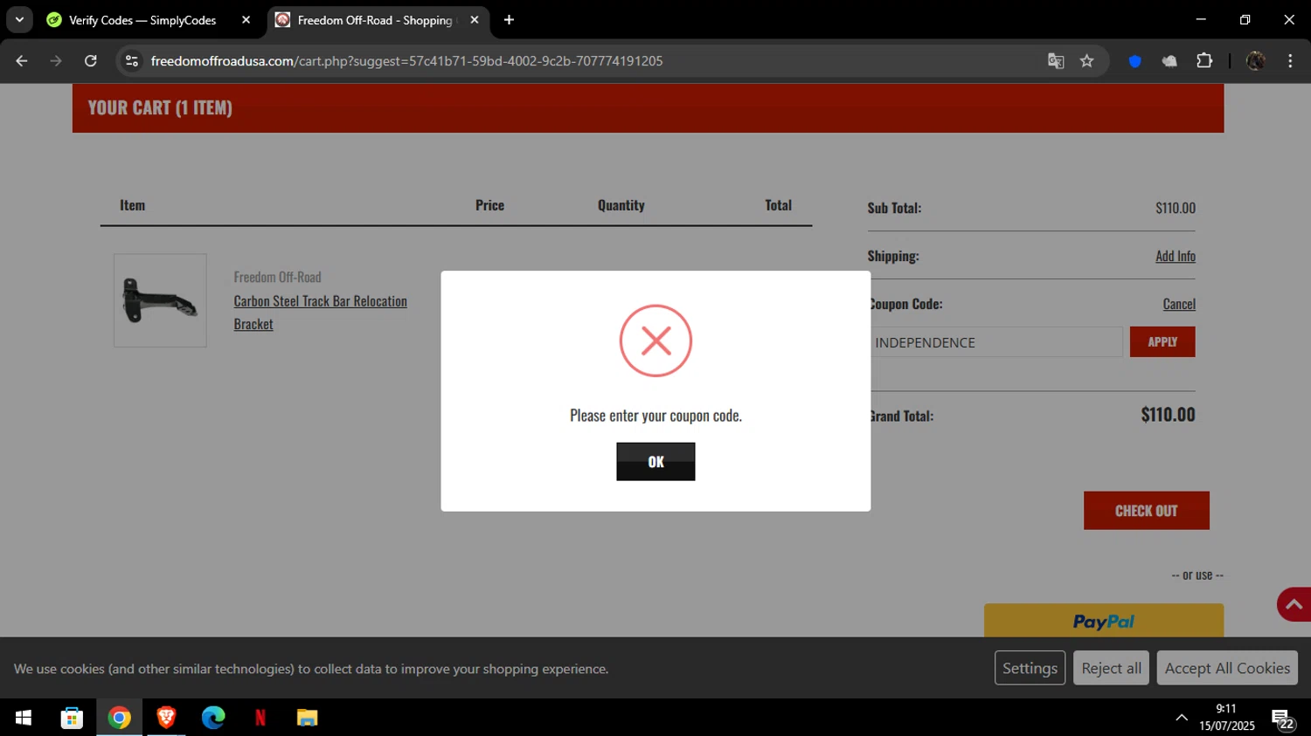Close the Freedom Off-Road tab
The image size is (1311, 736).
(475, 20)
